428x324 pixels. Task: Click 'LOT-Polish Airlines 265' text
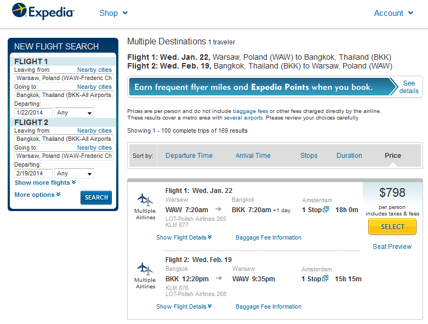196,219
